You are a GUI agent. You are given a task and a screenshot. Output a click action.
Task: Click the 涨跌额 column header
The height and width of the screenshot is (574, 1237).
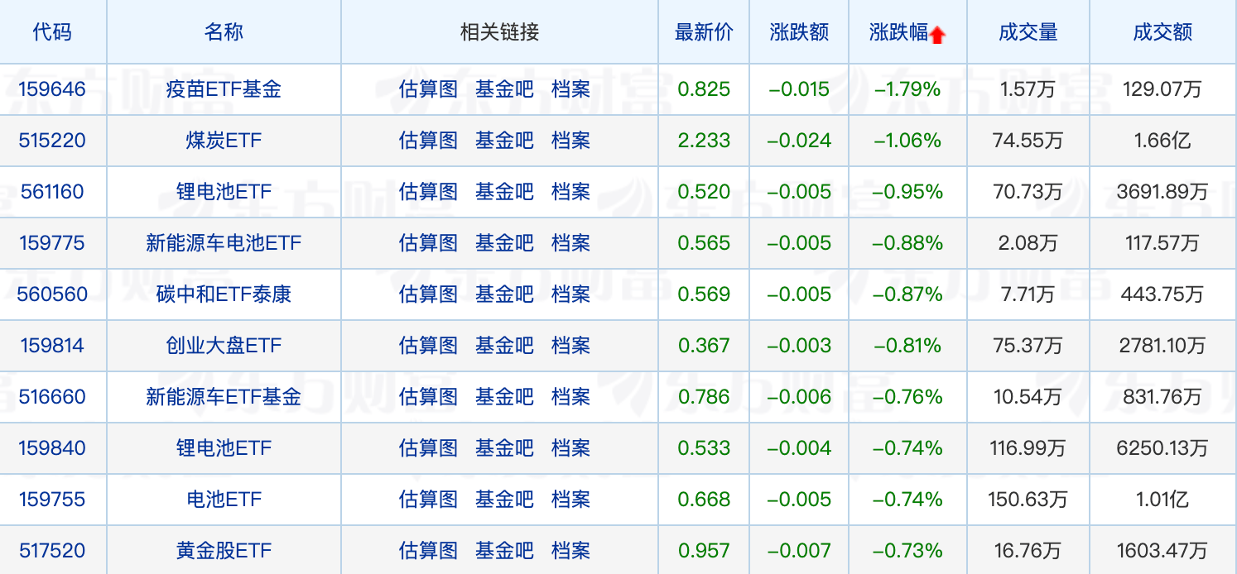(799, 32)
